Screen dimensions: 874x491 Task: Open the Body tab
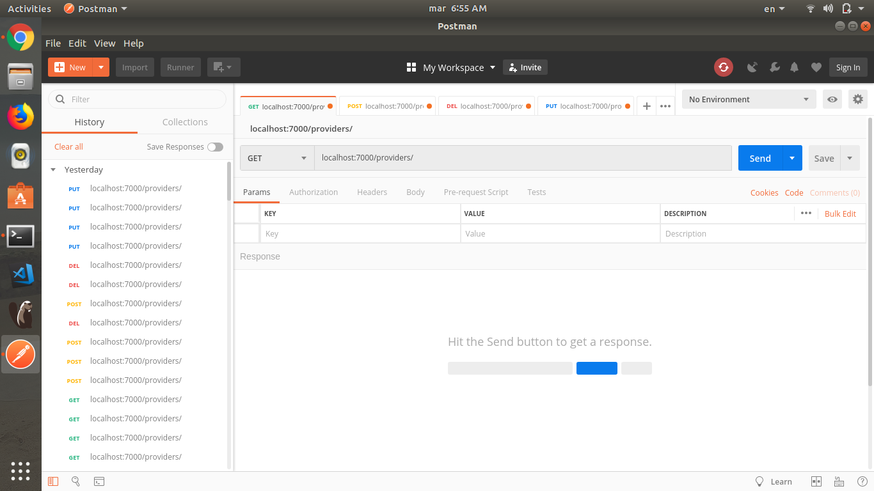click(415, 192)
